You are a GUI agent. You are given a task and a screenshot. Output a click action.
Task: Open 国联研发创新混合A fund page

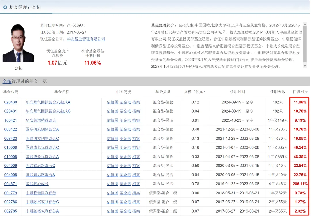click(x=42, y=129)
